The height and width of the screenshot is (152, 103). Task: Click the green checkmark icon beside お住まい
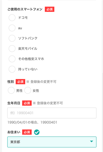coord(37,132)
